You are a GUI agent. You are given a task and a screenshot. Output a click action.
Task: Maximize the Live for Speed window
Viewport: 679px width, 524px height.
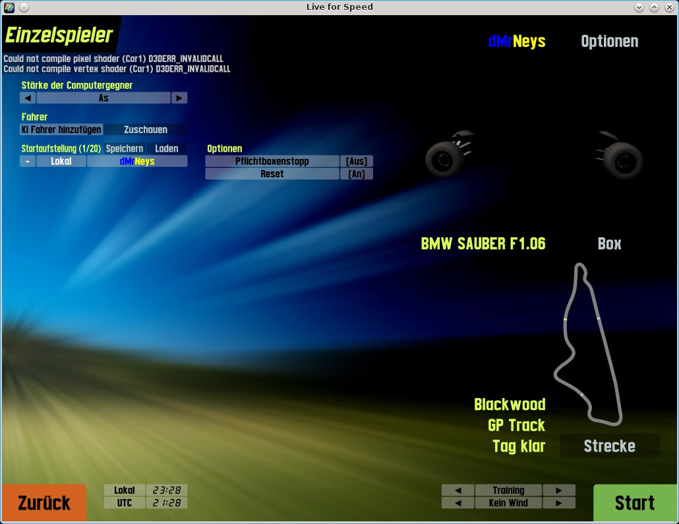click(655, 7)
